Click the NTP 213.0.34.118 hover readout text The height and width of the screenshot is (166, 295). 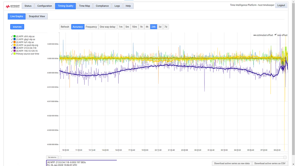(x=67, y=162)
